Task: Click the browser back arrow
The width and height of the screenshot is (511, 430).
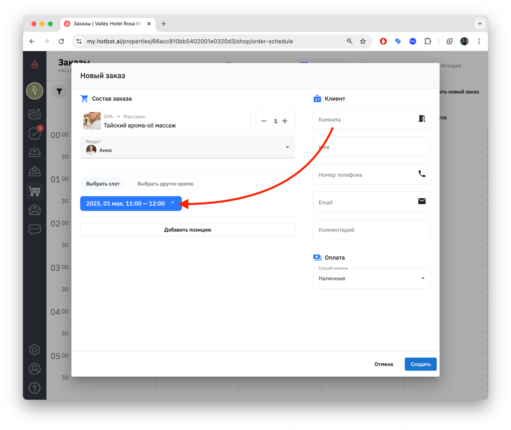Action: [32, 41]
